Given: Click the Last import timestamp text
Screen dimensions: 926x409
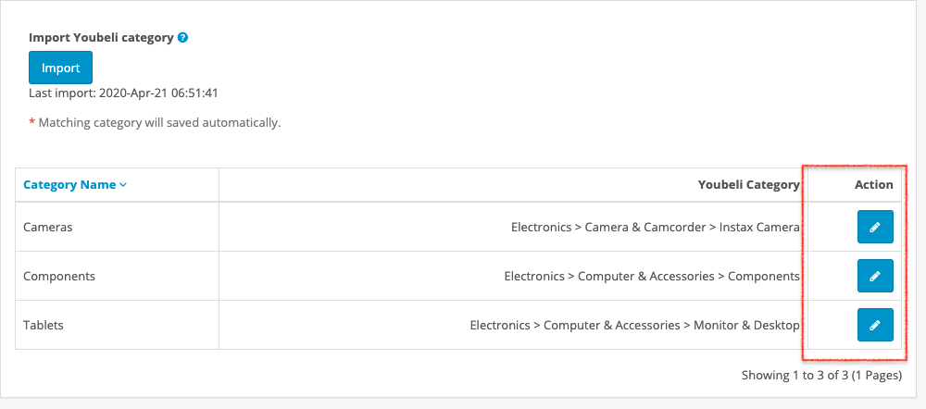Looking at the screenshot, I should tap(123, 93).
